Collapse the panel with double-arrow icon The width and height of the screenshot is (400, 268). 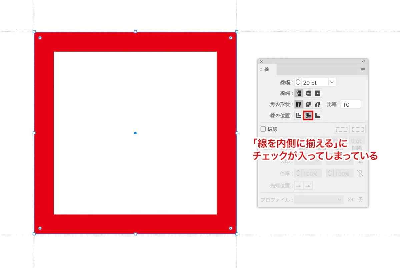363,62
